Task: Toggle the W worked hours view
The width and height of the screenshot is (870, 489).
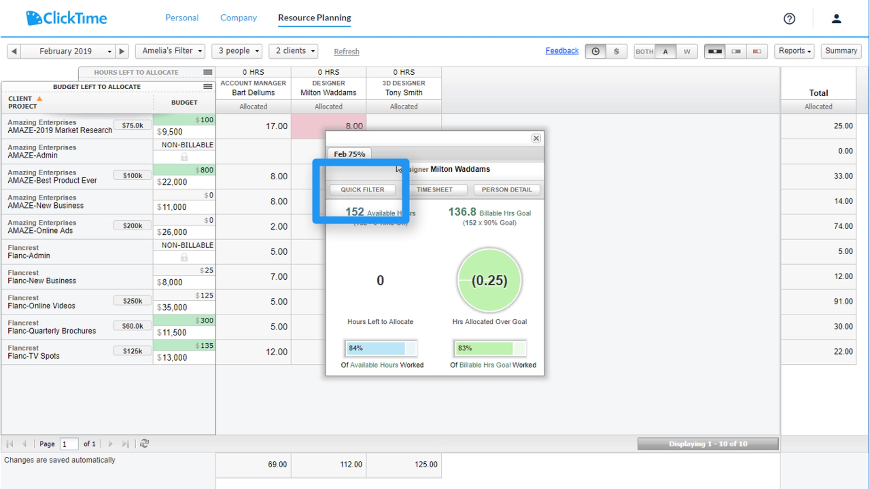Action: (687, 51)
